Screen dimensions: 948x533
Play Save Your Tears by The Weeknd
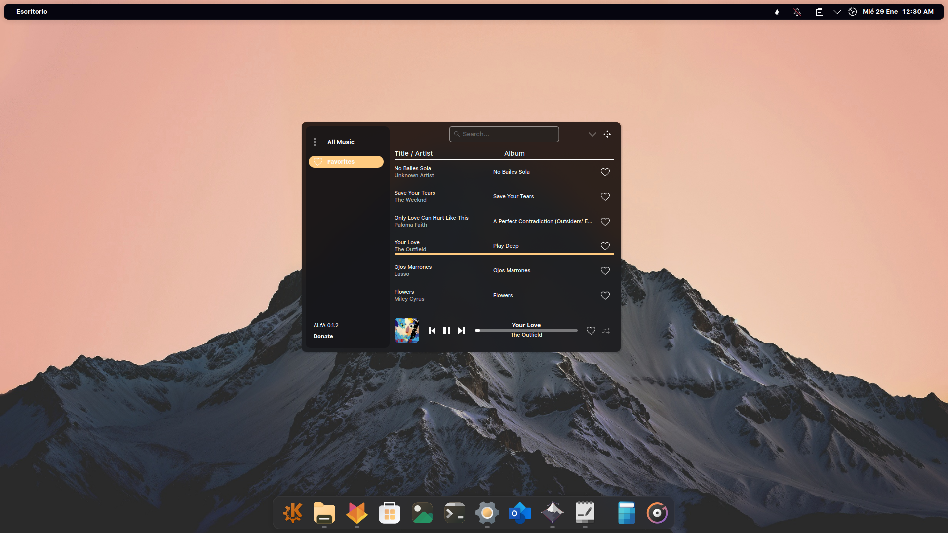415,193
